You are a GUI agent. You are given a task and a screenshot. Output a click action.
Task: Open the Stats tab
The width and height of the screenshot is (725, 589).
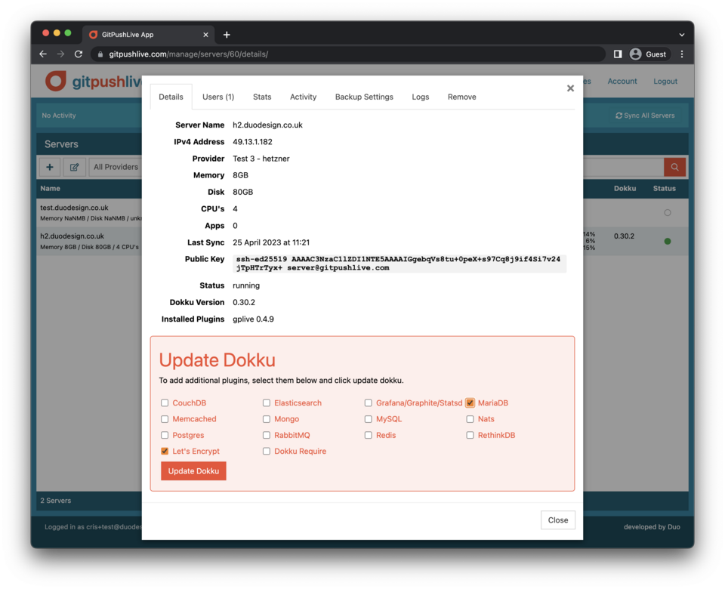(x=262, y=97)
